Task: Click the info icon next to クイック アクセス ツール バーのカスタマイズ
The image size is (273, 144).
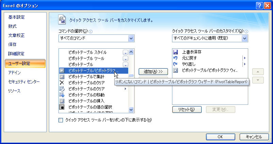Action: (x=246, y=31)
